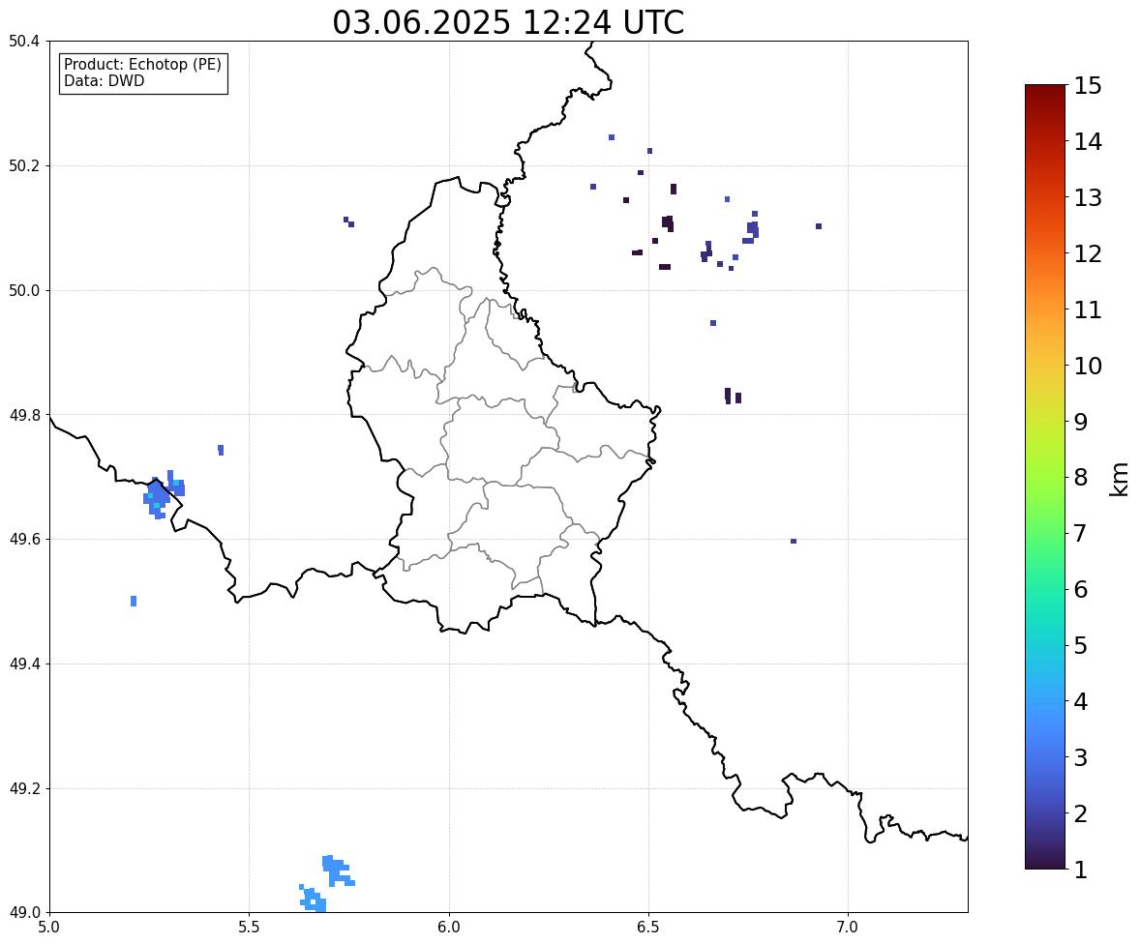Click the y-axis label '49.4'
Viewport: 1140px width, 944px height.
pos(23,664)
